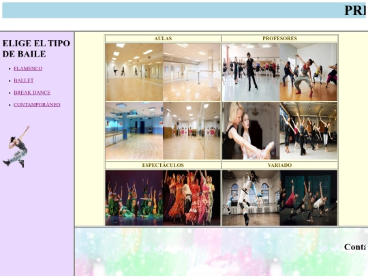Open the hip hop dancers crouching photo
The height and width of the screenshot is (276, 368).
coord(309,72)
